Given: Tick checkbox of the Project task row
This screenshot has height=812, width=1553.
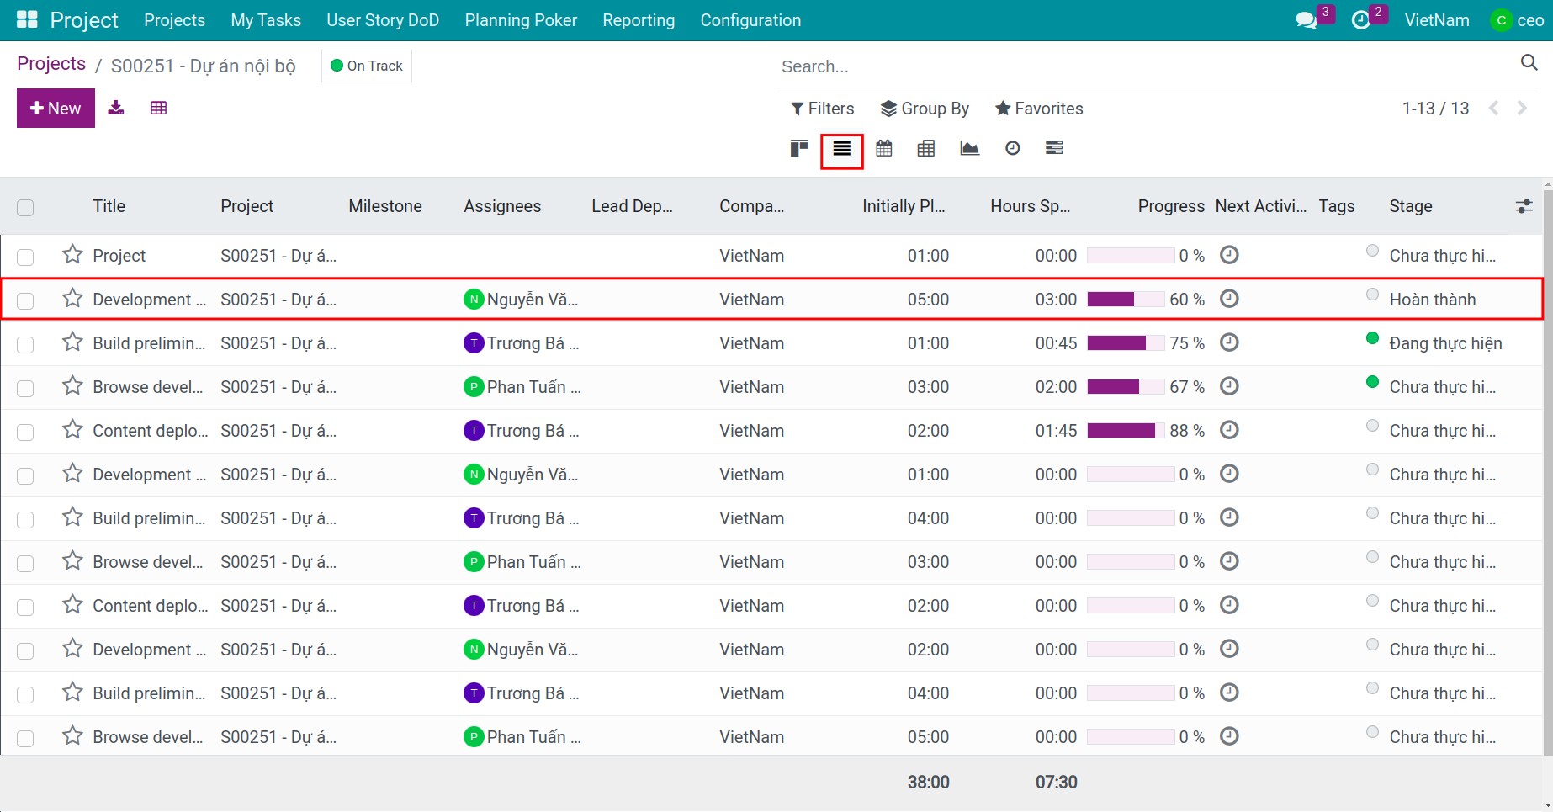Looking at the screenshot, I should point(25,257).
